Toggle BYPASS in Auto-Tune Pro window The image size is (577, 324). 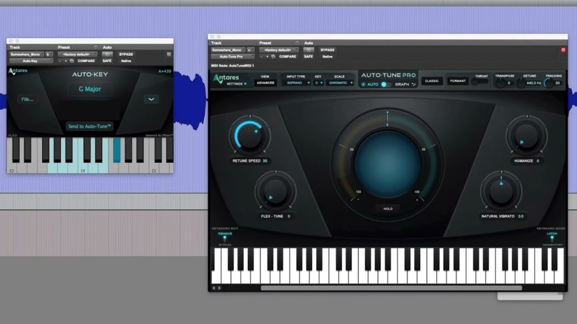[327, 50]
